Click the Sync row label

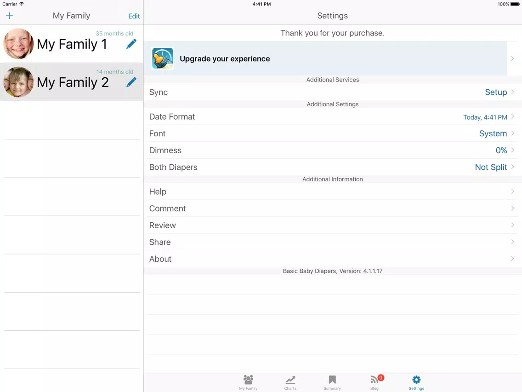click(158, 92)
